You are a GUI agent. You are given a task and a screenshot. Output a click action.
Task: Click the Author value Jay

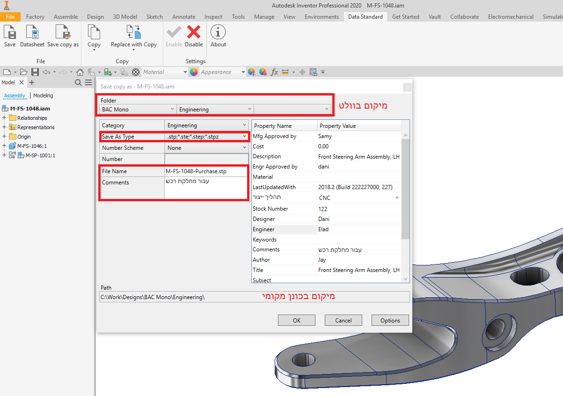tap(322, 260)
